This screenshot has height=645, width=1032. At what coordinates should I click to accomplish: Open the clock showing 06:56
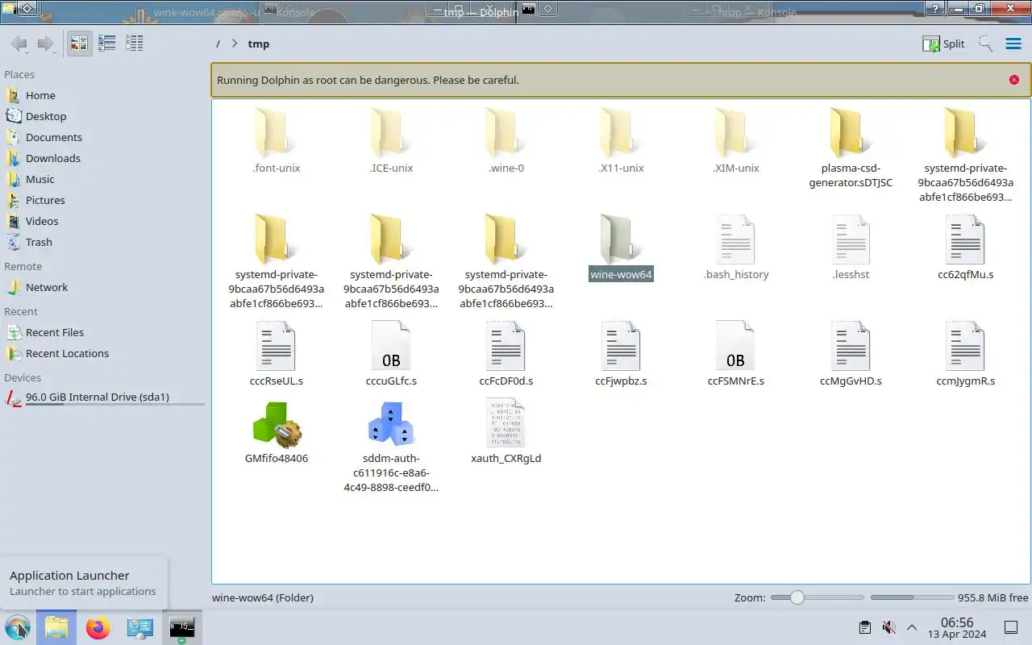point(957,628)
